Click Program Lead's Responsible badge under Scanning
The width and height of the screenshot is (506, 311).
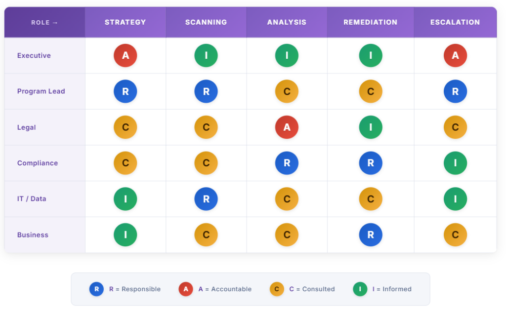point(206,91)
